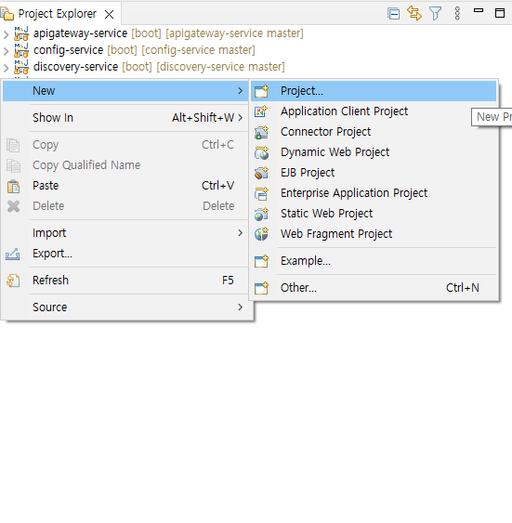Choose Application Client Project
The height and width of the screenshot is (523, 512).
374,111
